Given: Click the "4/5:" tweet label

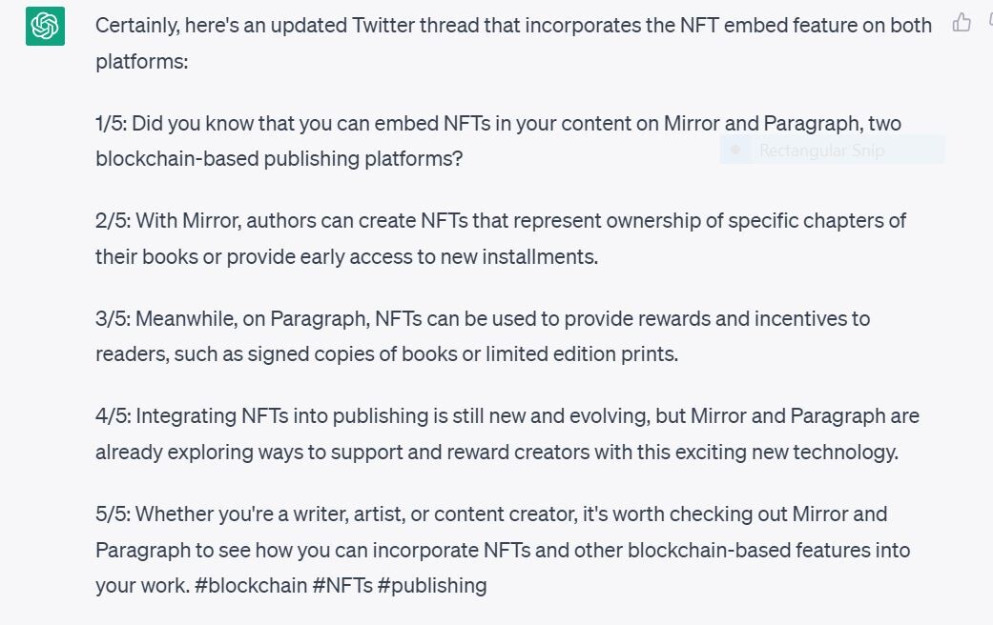Looking at the screenshot, I should 114,416.
